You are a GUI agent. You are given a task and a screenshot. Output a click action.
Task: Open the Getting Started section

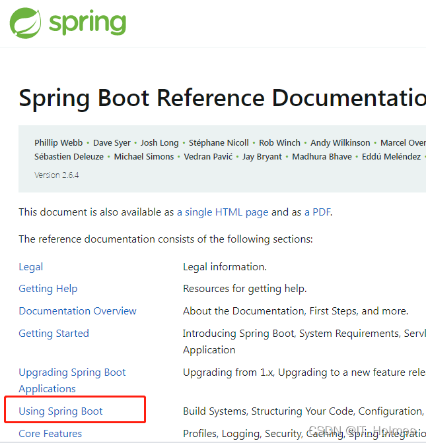coord(53,334)
